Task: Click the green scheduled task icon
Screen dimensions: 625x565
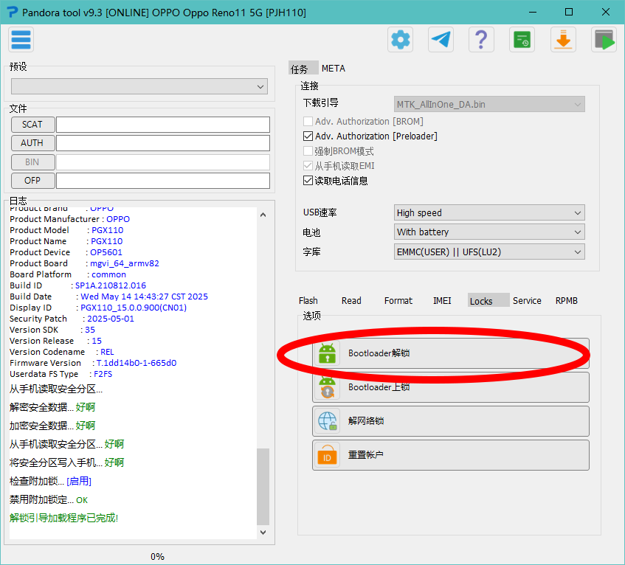Action: 522,39
